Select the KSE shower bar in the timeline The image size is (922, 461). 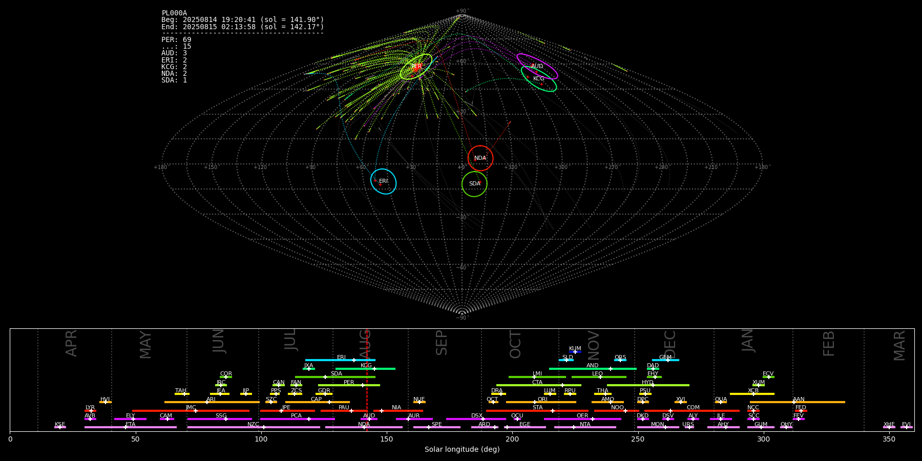(60, 427)
